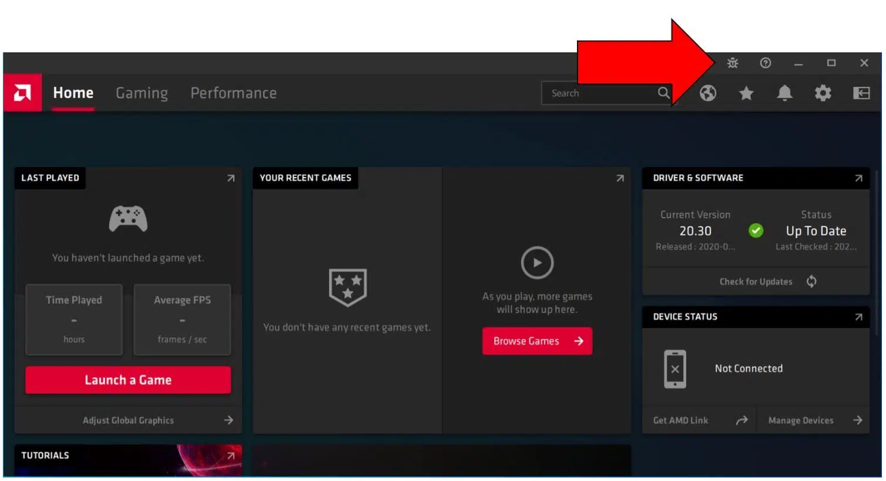
Task: Open favorites star icon
Action: coord(746,93)
